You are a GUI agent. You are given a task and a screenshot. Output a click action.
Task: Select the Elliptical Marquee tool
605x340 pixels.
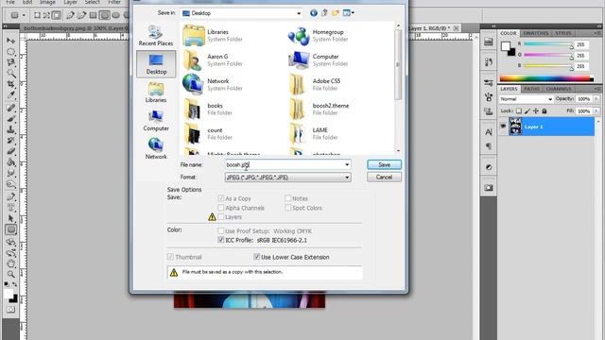coord(10,52)
